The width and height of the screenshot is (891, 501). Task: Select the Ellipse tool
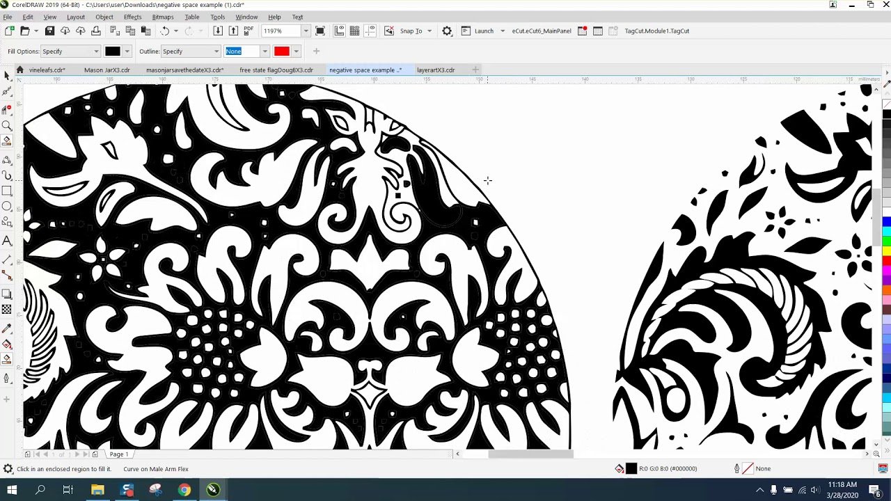click(7, 207)
